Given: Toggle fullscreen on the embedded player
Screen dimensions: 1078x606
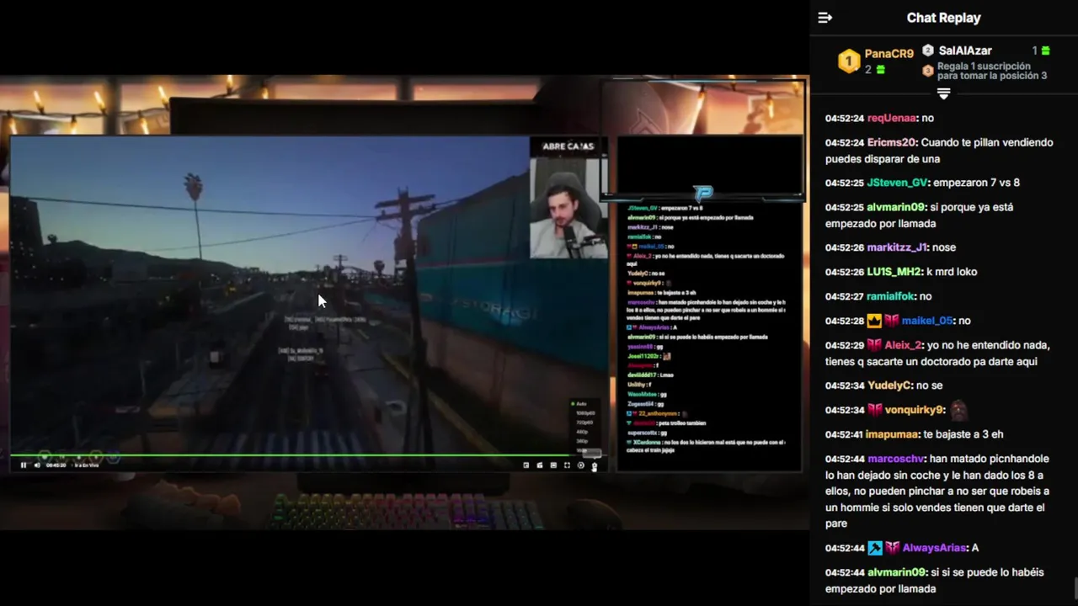Looking at the screenshot, I should 567,465.
